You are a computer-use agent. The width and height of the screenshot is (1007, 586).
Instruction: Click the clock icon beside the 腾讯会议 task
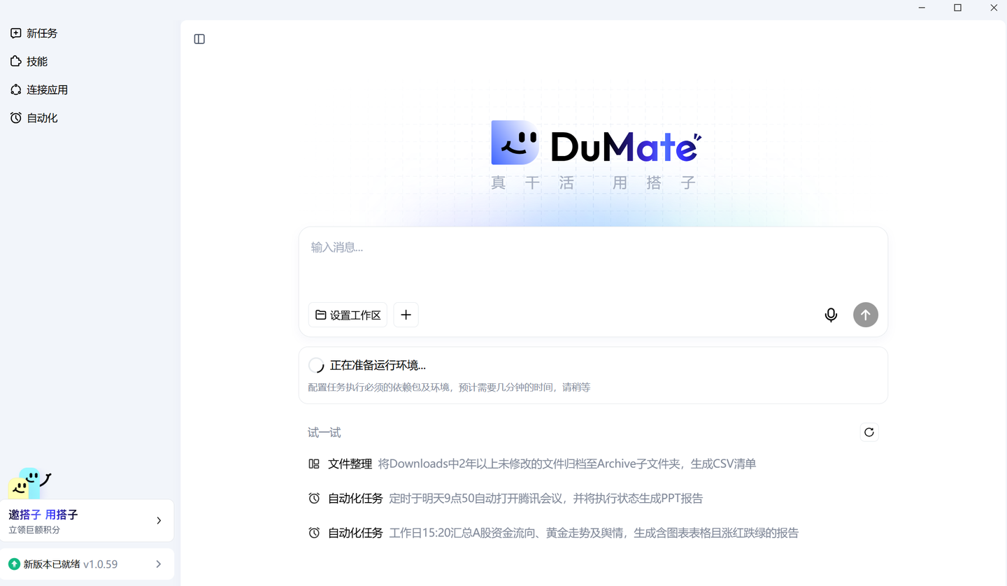point(314,499)
